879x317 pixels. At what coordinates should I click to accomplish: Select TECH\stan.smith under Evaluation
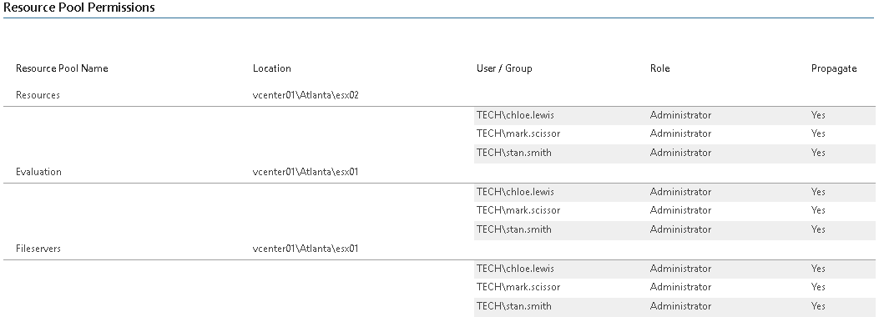tap(514, 229)
